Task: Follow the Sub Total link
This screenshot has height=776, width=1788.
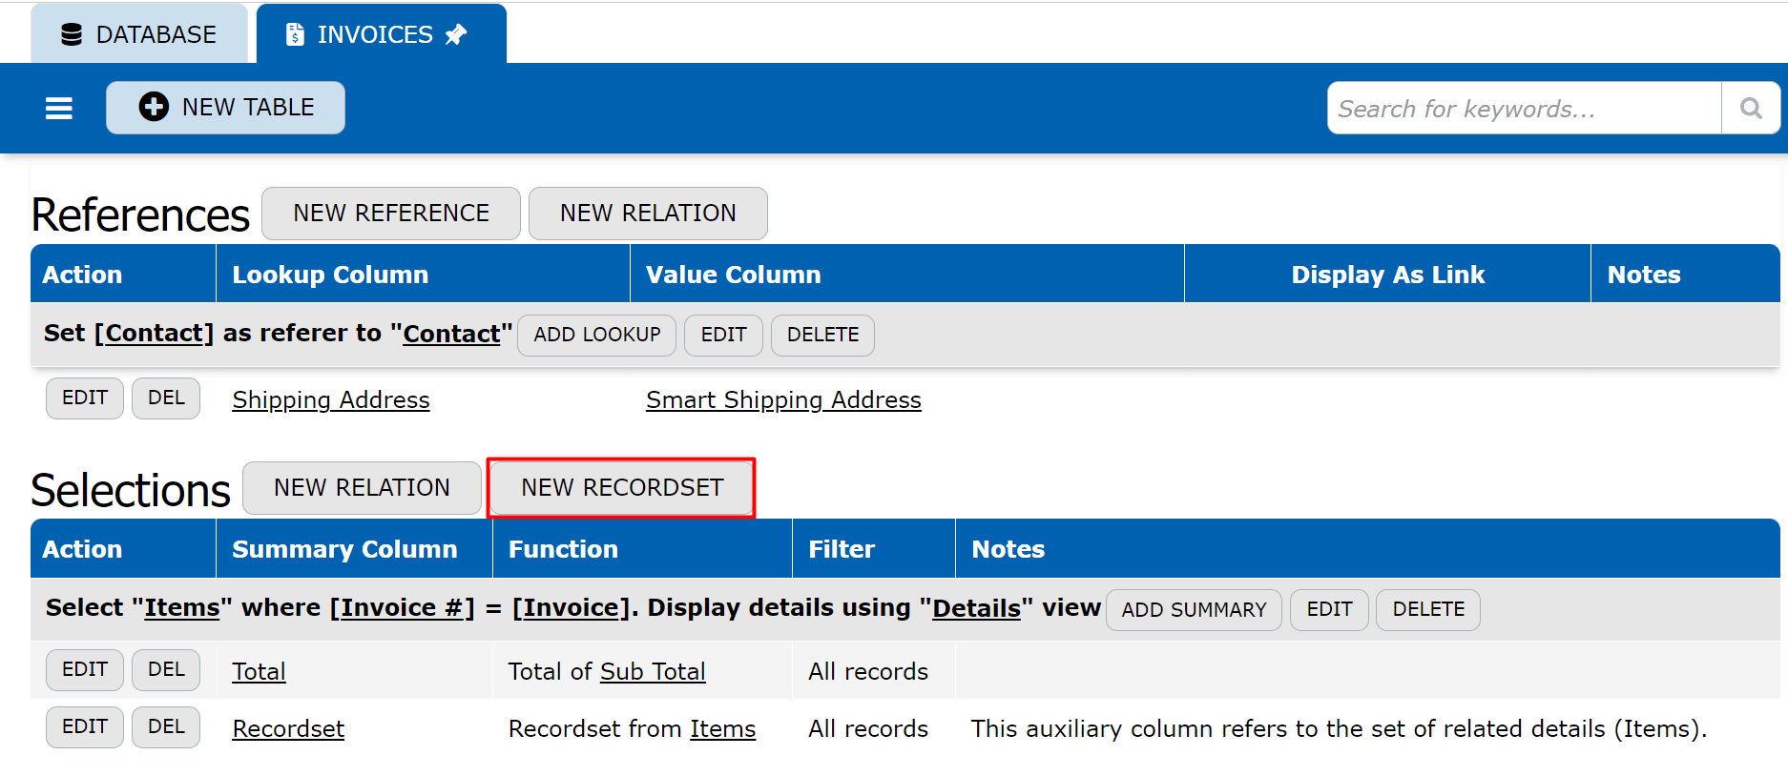Action: pos(653,672)
